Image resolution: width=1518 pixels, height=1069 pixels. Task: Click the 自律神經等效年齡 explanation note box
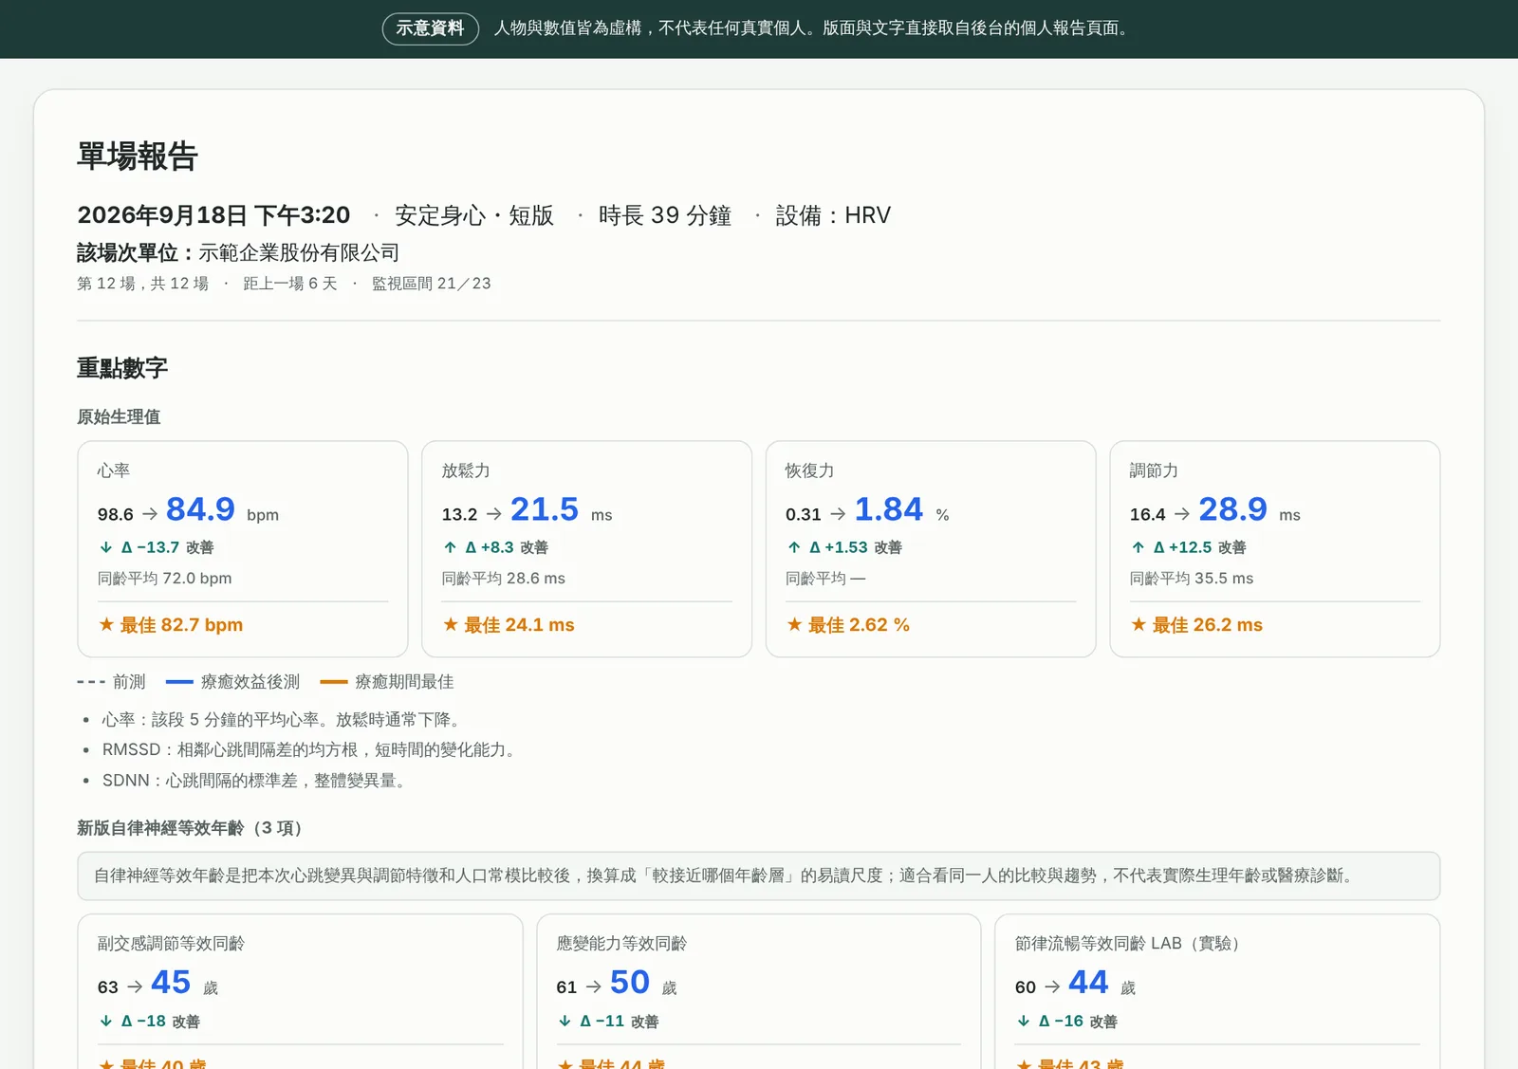click(758, 875)
